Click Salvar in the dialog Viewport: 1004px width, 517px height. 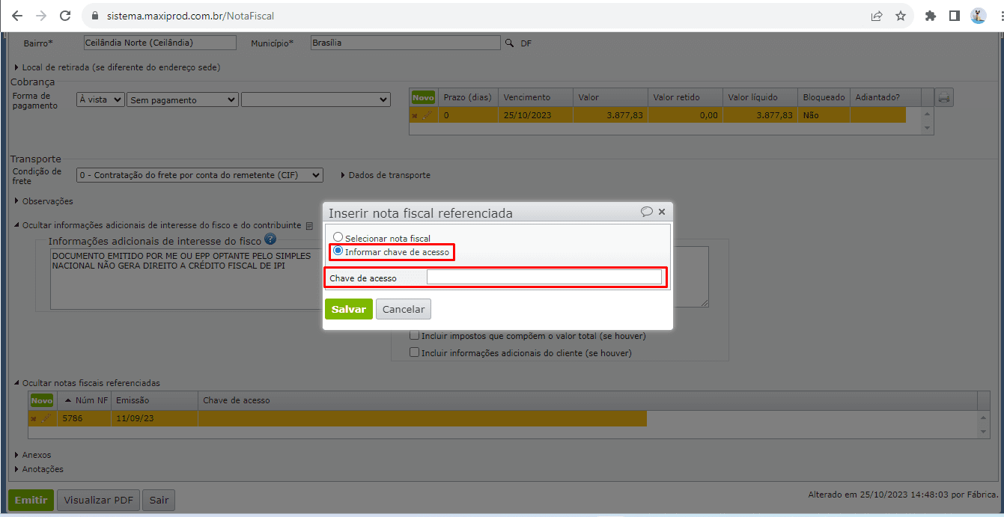click(348, 309)
